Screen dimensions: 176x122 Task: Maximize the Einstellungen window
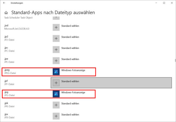164,3
